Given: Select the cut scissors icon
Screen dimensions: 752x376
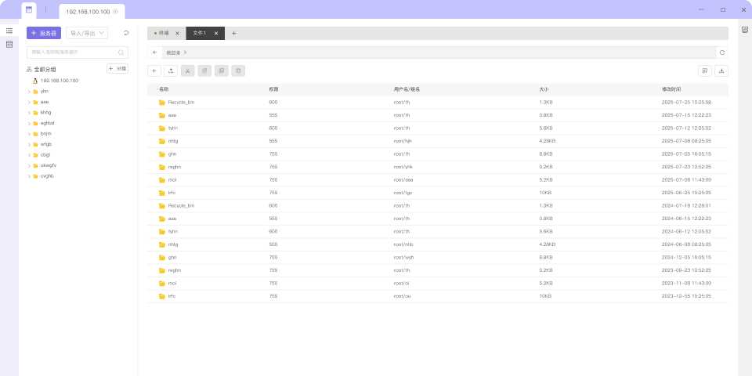Looking at the screenshot, I should click(x=187, y=71).
